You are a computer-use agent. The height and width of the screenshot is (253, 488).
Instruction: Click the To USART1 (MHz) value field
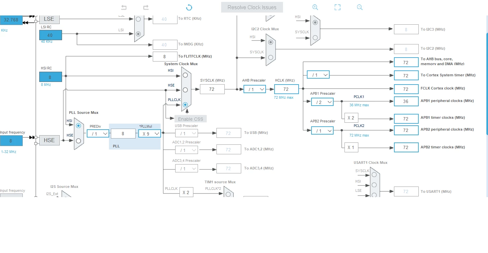(x=406, y=191)
